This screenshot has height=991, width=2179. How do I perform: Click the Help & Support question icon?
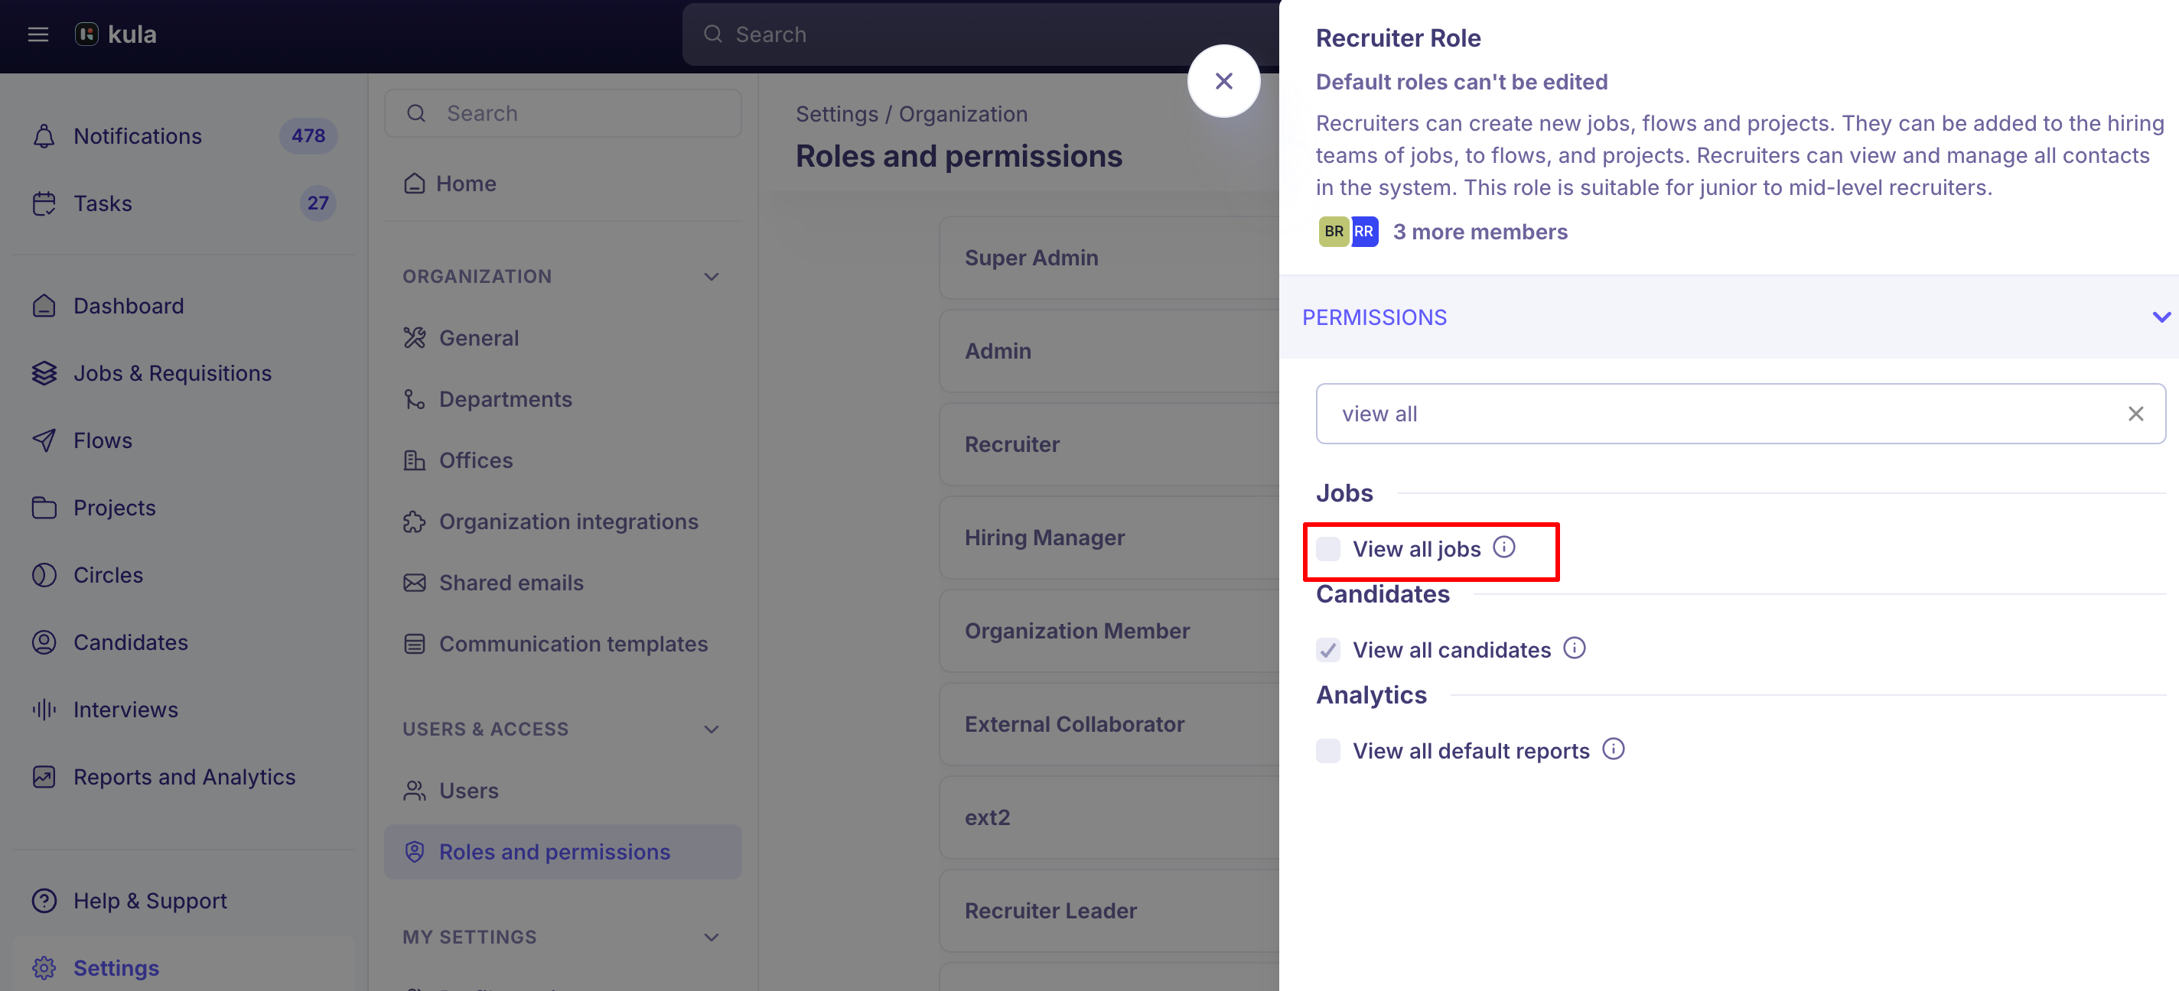(44, 901)
